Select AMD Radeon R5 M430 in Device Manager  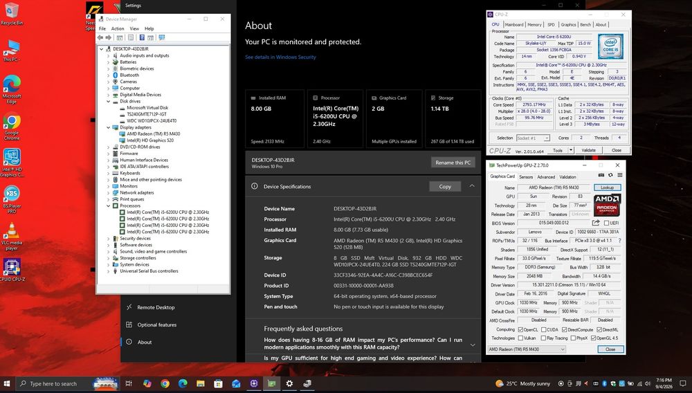coord(153,134)
